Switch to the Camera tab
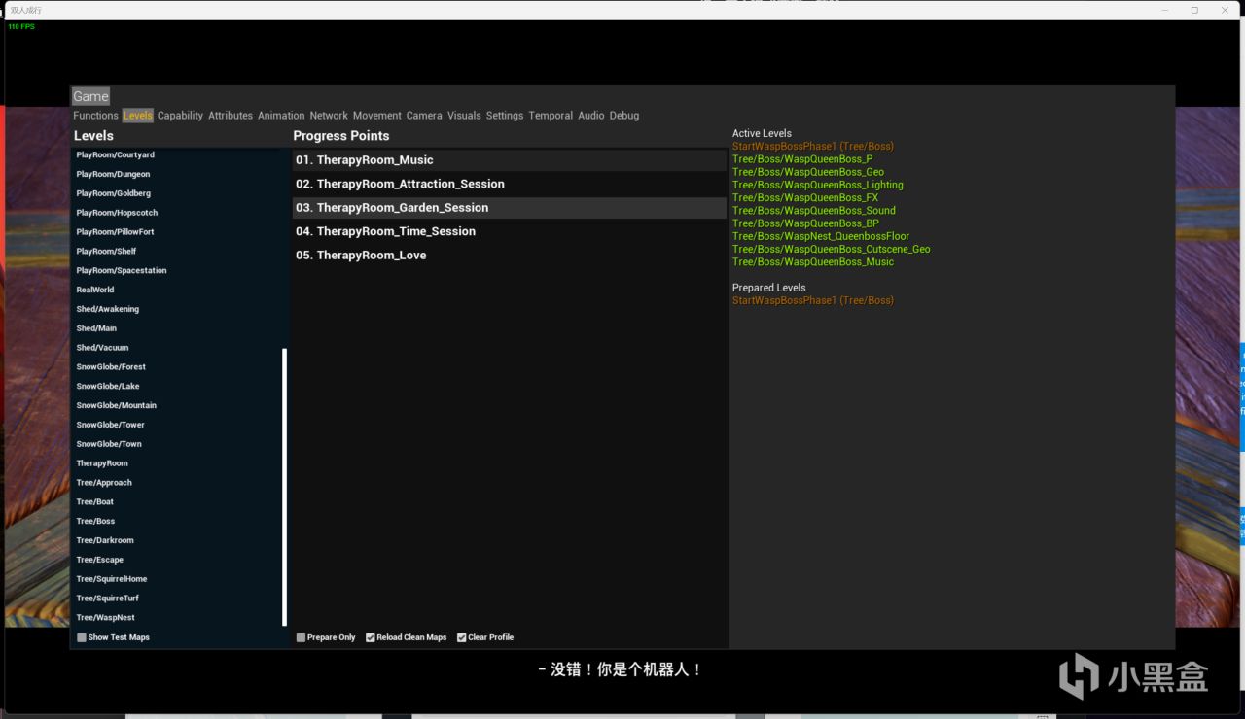Image resolution: width=1245 pixels, height=719 pixels. (x=424, y=116)
